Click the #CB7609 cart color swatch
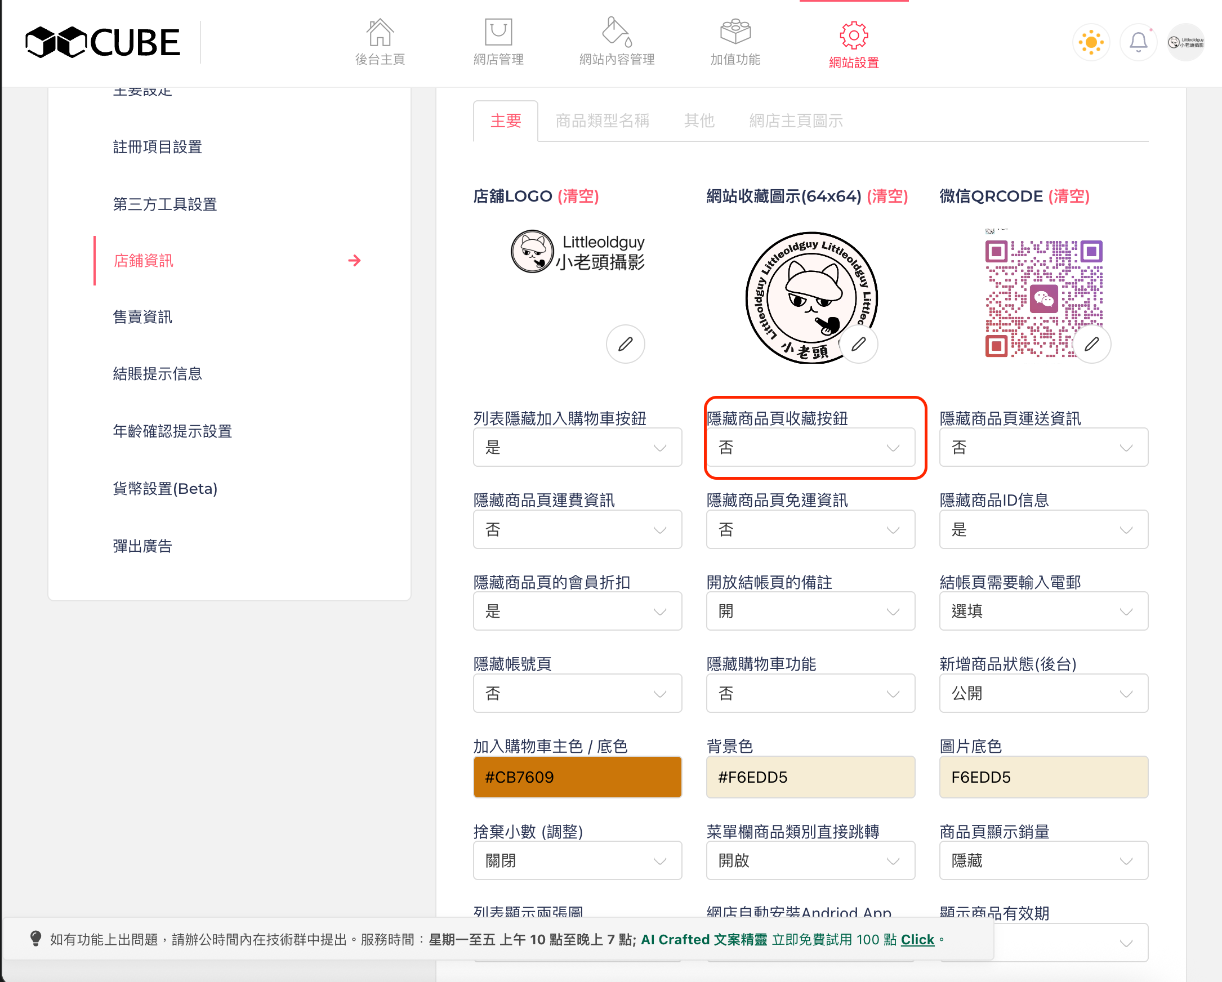The width and height of the screenshot is (1222, 982). tap(577, 778)
